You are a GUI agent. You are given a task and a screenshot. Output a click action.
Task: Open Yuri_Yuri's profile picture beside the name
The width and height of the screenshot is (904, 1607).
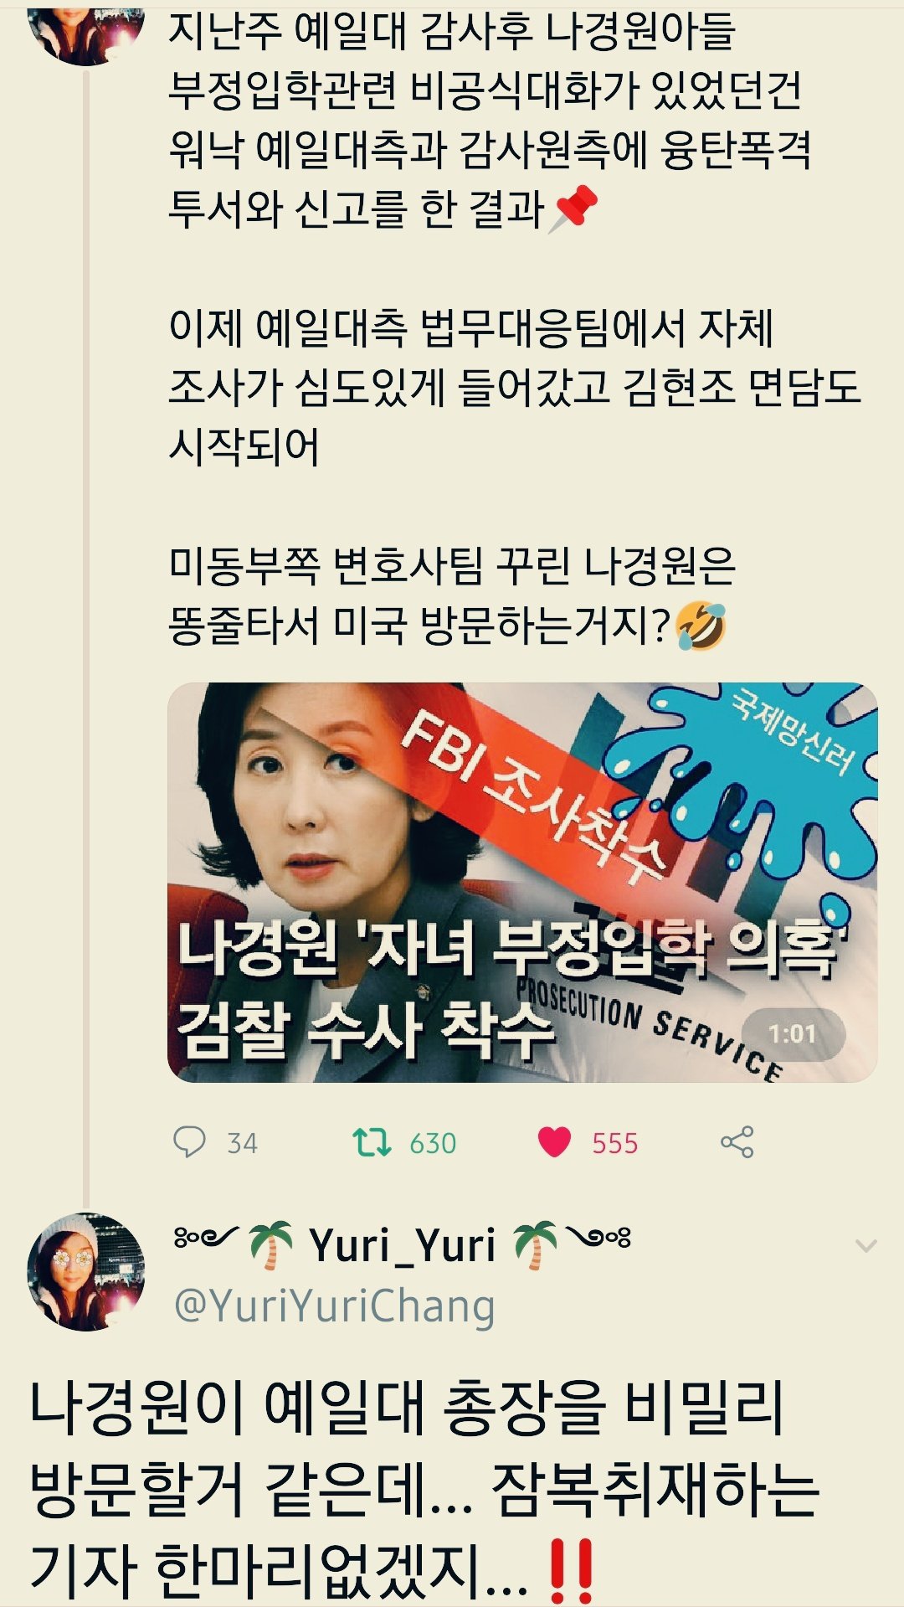coord(85,1271)
